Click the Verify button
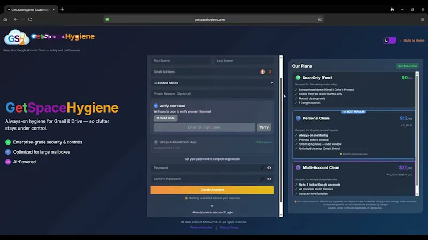The height and width of the screenshot is (240, 428). 264,127
